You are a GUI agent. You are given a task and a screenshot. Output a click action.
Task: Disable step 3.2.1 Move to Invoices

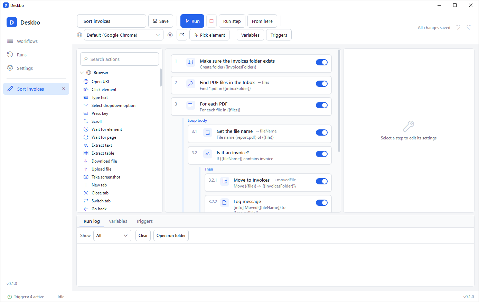322,181
